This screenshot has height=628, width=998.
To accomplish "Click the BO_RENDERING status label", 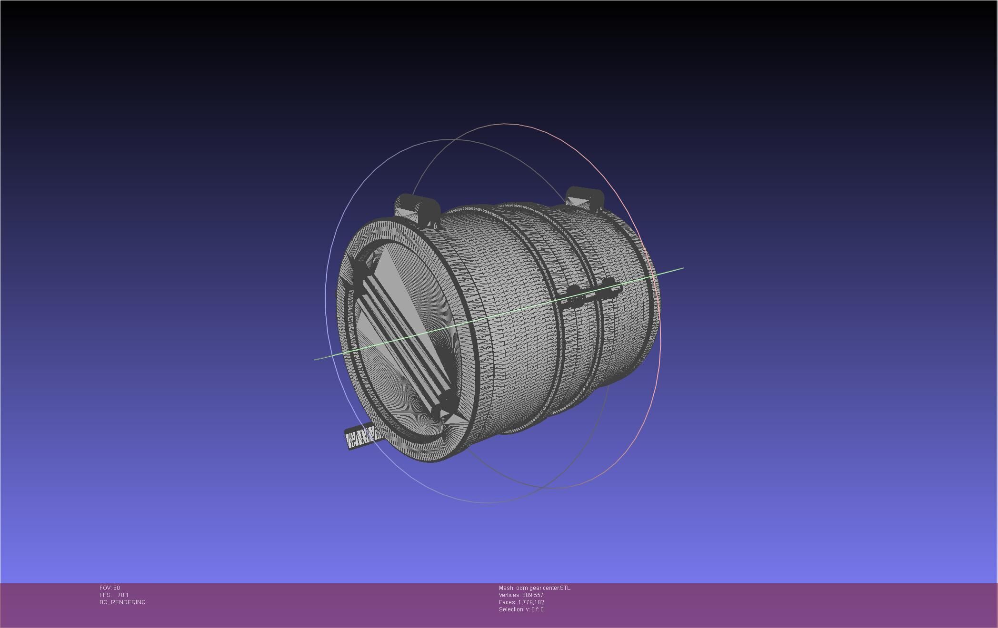I will 122,602.
